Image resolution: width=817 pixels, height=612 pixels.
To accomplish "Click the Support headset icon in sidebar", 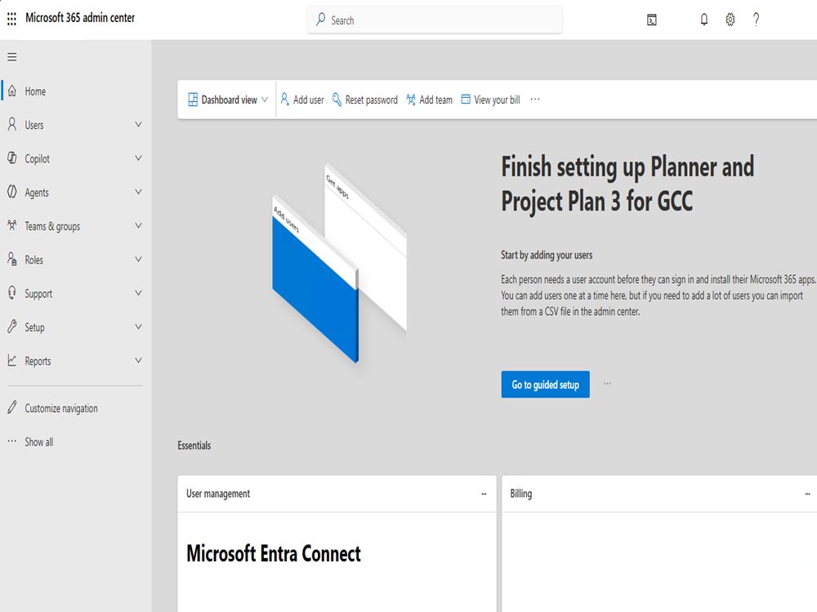I will pyautogui.click(x=12, y=292).
